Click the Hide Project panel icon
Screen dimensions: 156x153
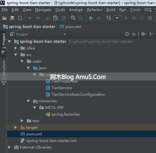tap(152, 34)
